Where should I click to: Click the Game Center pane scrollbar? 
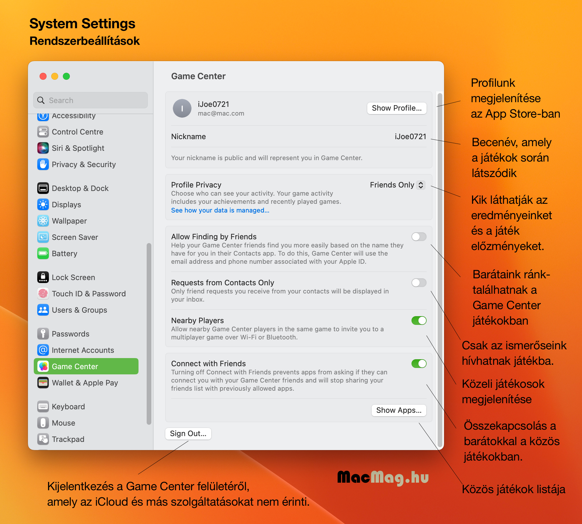pyautogui.click(x=440, y=270)
